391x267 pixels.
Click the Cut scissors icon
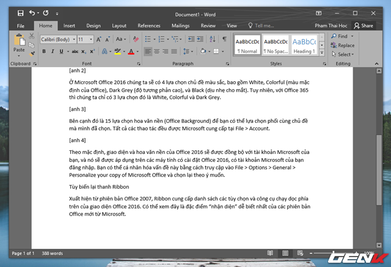31,36
